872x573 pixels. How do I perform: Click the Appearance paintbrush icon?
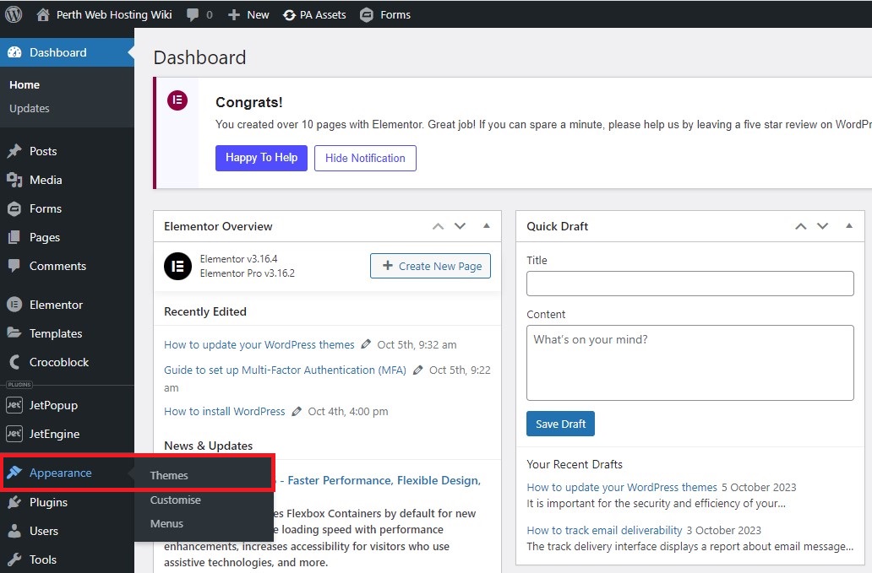[14, 473]
